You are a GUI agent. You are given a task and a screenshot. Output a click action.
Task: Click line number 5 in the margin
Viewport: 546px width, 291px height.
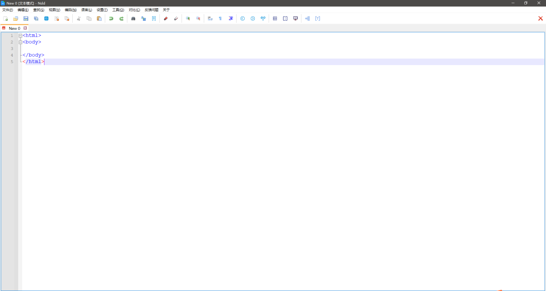coord(12,62)
